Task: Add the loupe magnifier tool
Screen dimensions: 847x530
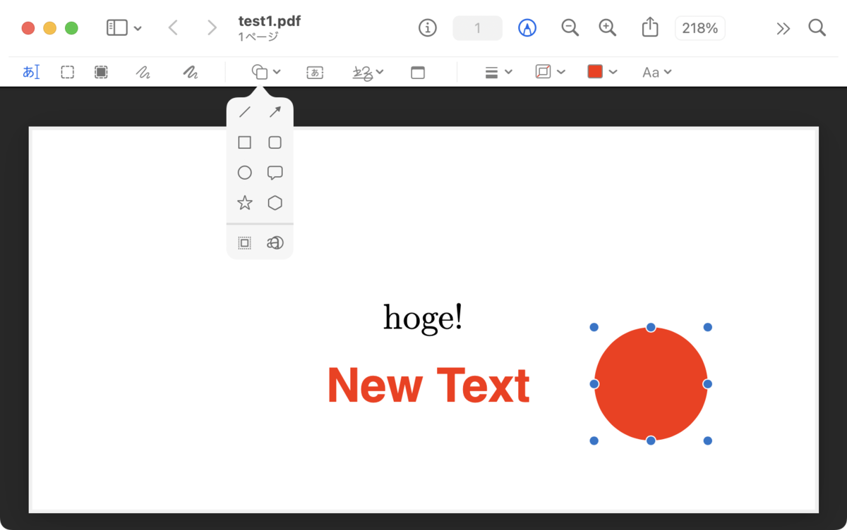Action: coord(275,242)
